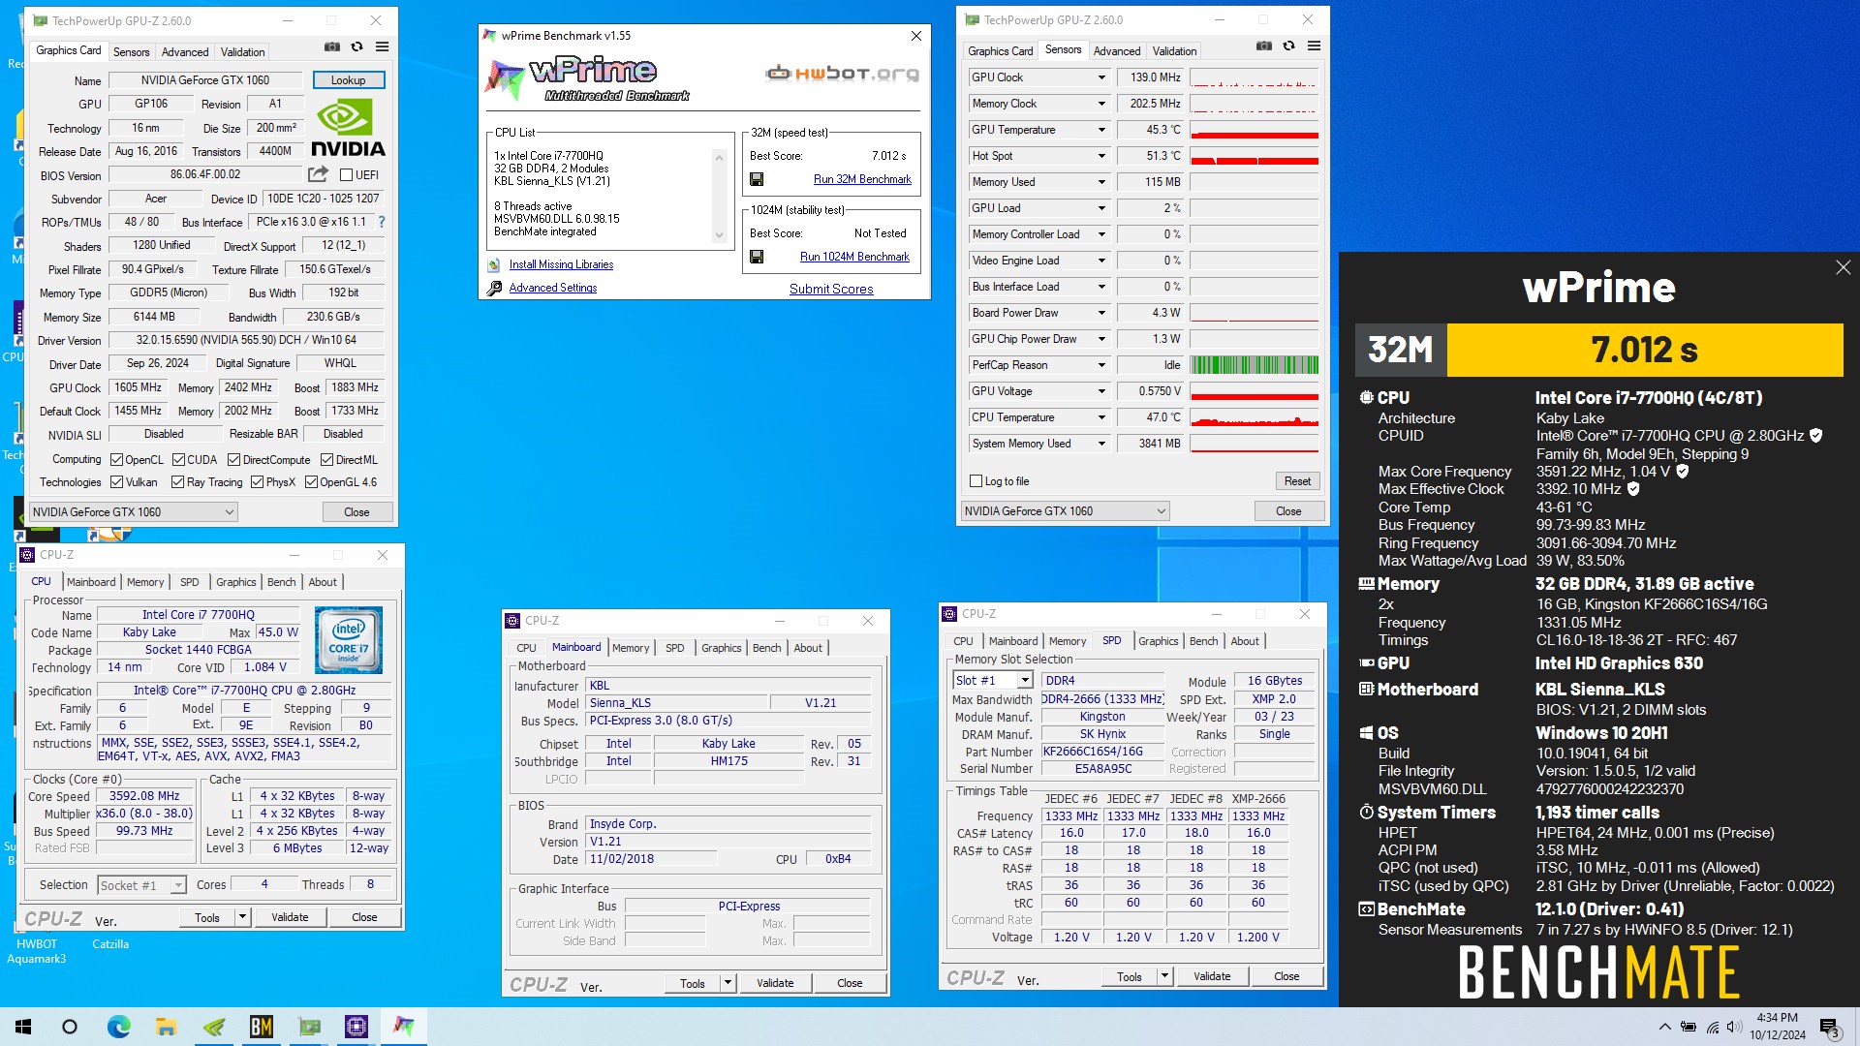Open BenchMate BM icon on taskbar
The width and height of the screenshot is (1860, 1046).
[x=262, y=1027]
